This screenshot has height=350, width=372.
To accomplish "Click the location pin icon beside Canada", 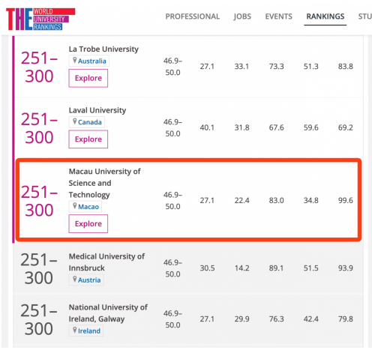I will tap(74, 121).
